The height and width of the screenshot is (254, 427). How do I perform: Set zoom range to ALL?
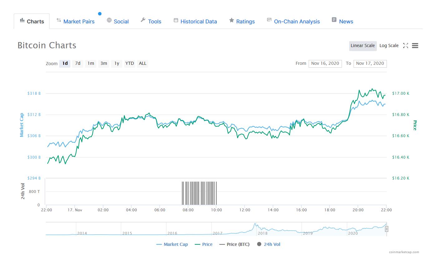pyautogui.click(x=143, y=63)
